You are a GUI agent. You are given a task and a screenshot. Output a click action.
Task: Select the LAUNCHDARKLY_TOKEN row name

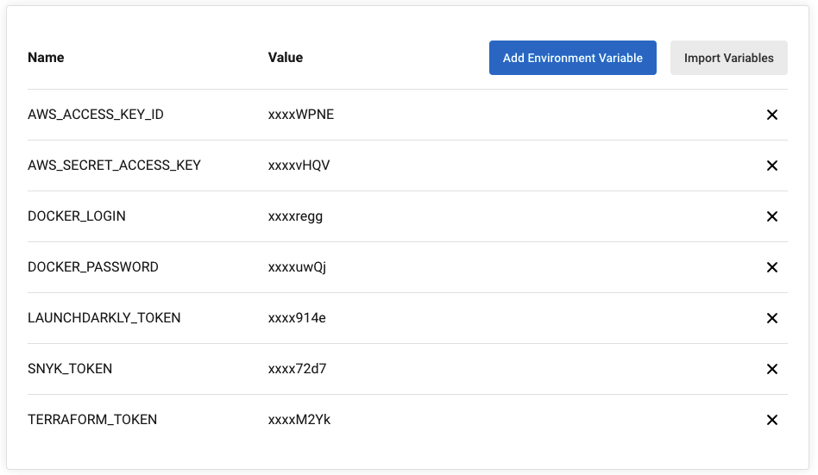(x=104, y=317)
